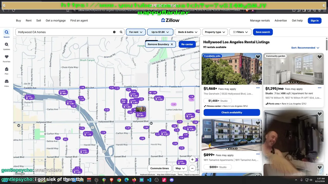Follow the Get help link
328x184 pixels.
297,20
